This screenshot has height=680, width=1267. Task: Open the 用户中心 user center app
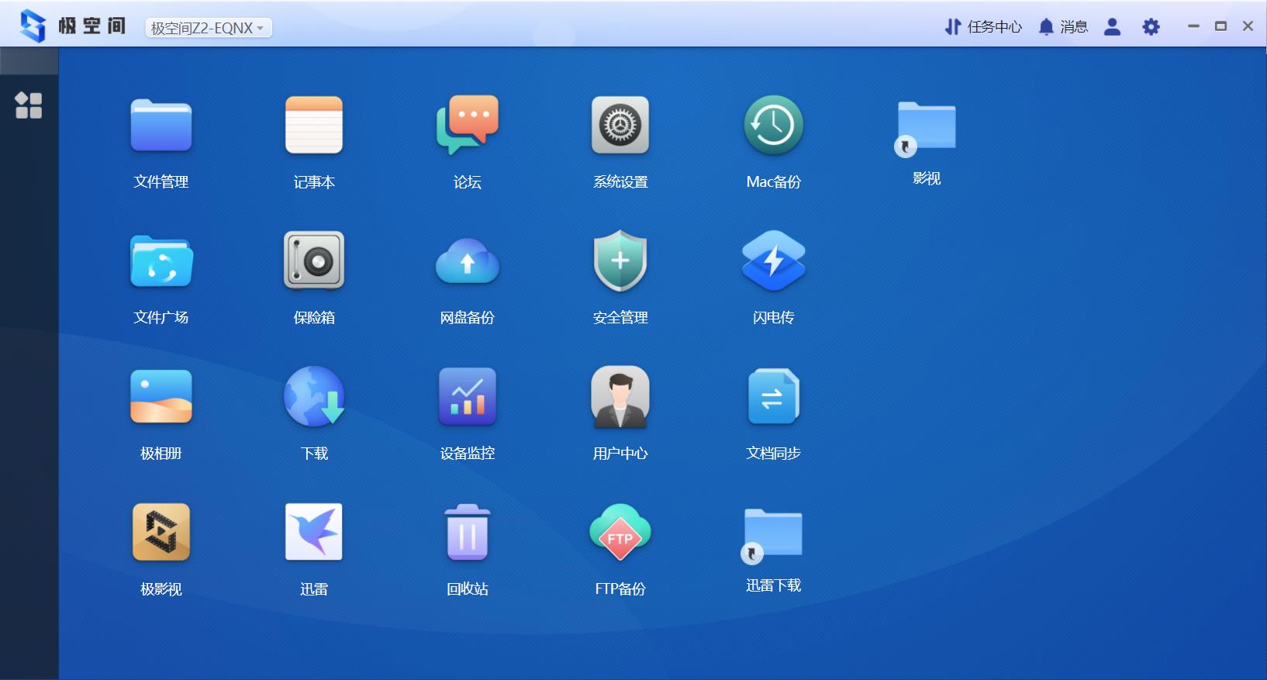(x=620, y=397)
